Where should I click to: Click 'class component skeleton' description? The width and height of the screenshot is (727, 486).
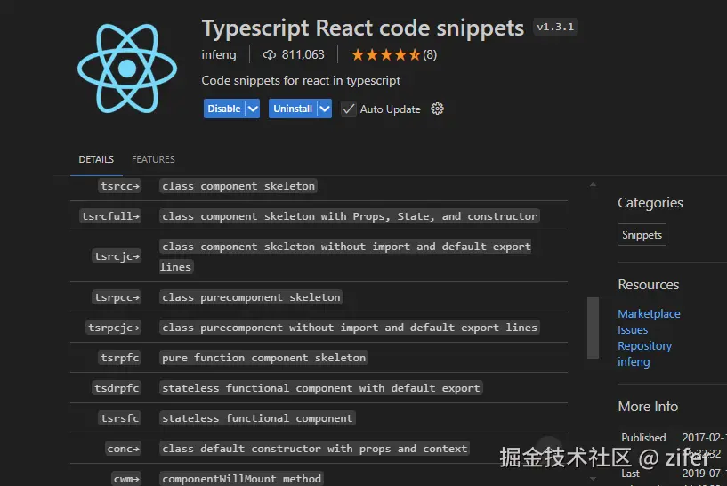[238, 186]
